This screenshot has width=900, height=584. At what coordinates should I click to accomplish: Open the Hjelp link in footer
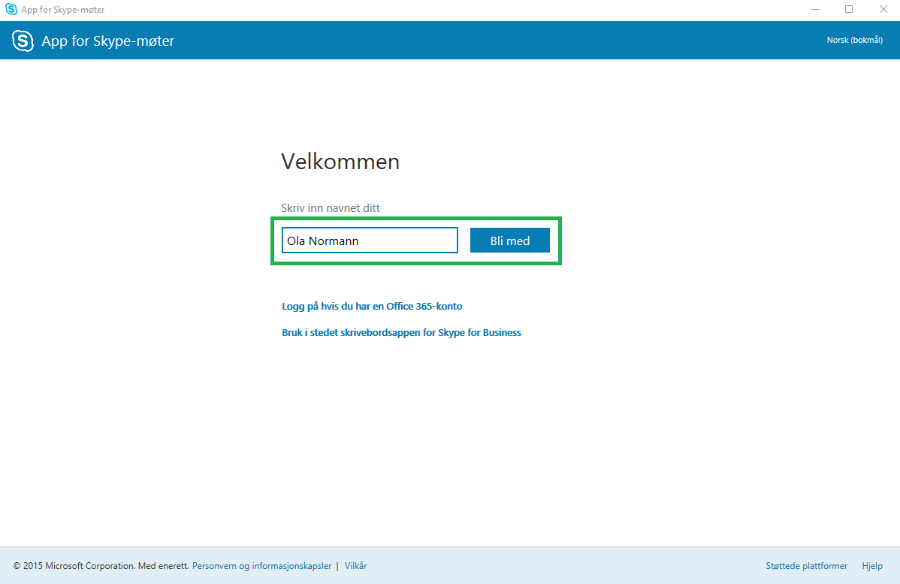872,566
